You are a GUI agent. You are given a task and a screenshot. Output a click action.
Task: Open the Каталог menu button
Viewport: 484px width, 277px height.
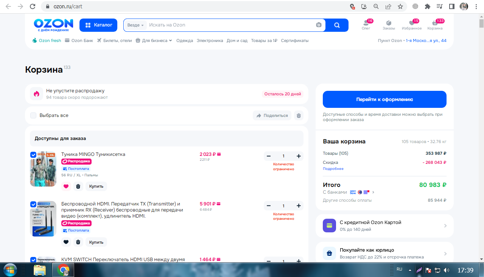click(98, 25)
